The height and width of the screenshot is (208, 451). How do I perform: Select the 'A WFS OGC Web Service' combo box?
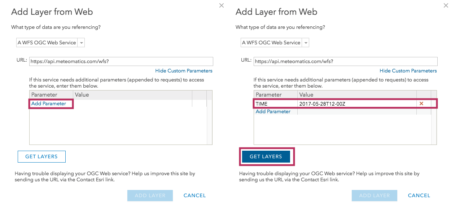47,42
